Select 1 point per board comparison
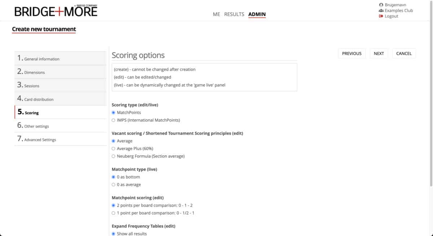 [x=114, y=213]
